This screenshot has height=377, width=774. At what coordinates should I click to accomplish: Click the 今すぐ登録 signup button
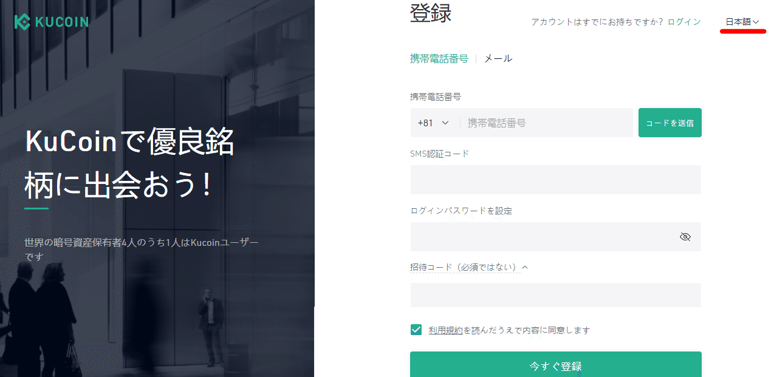click(556, 366)
